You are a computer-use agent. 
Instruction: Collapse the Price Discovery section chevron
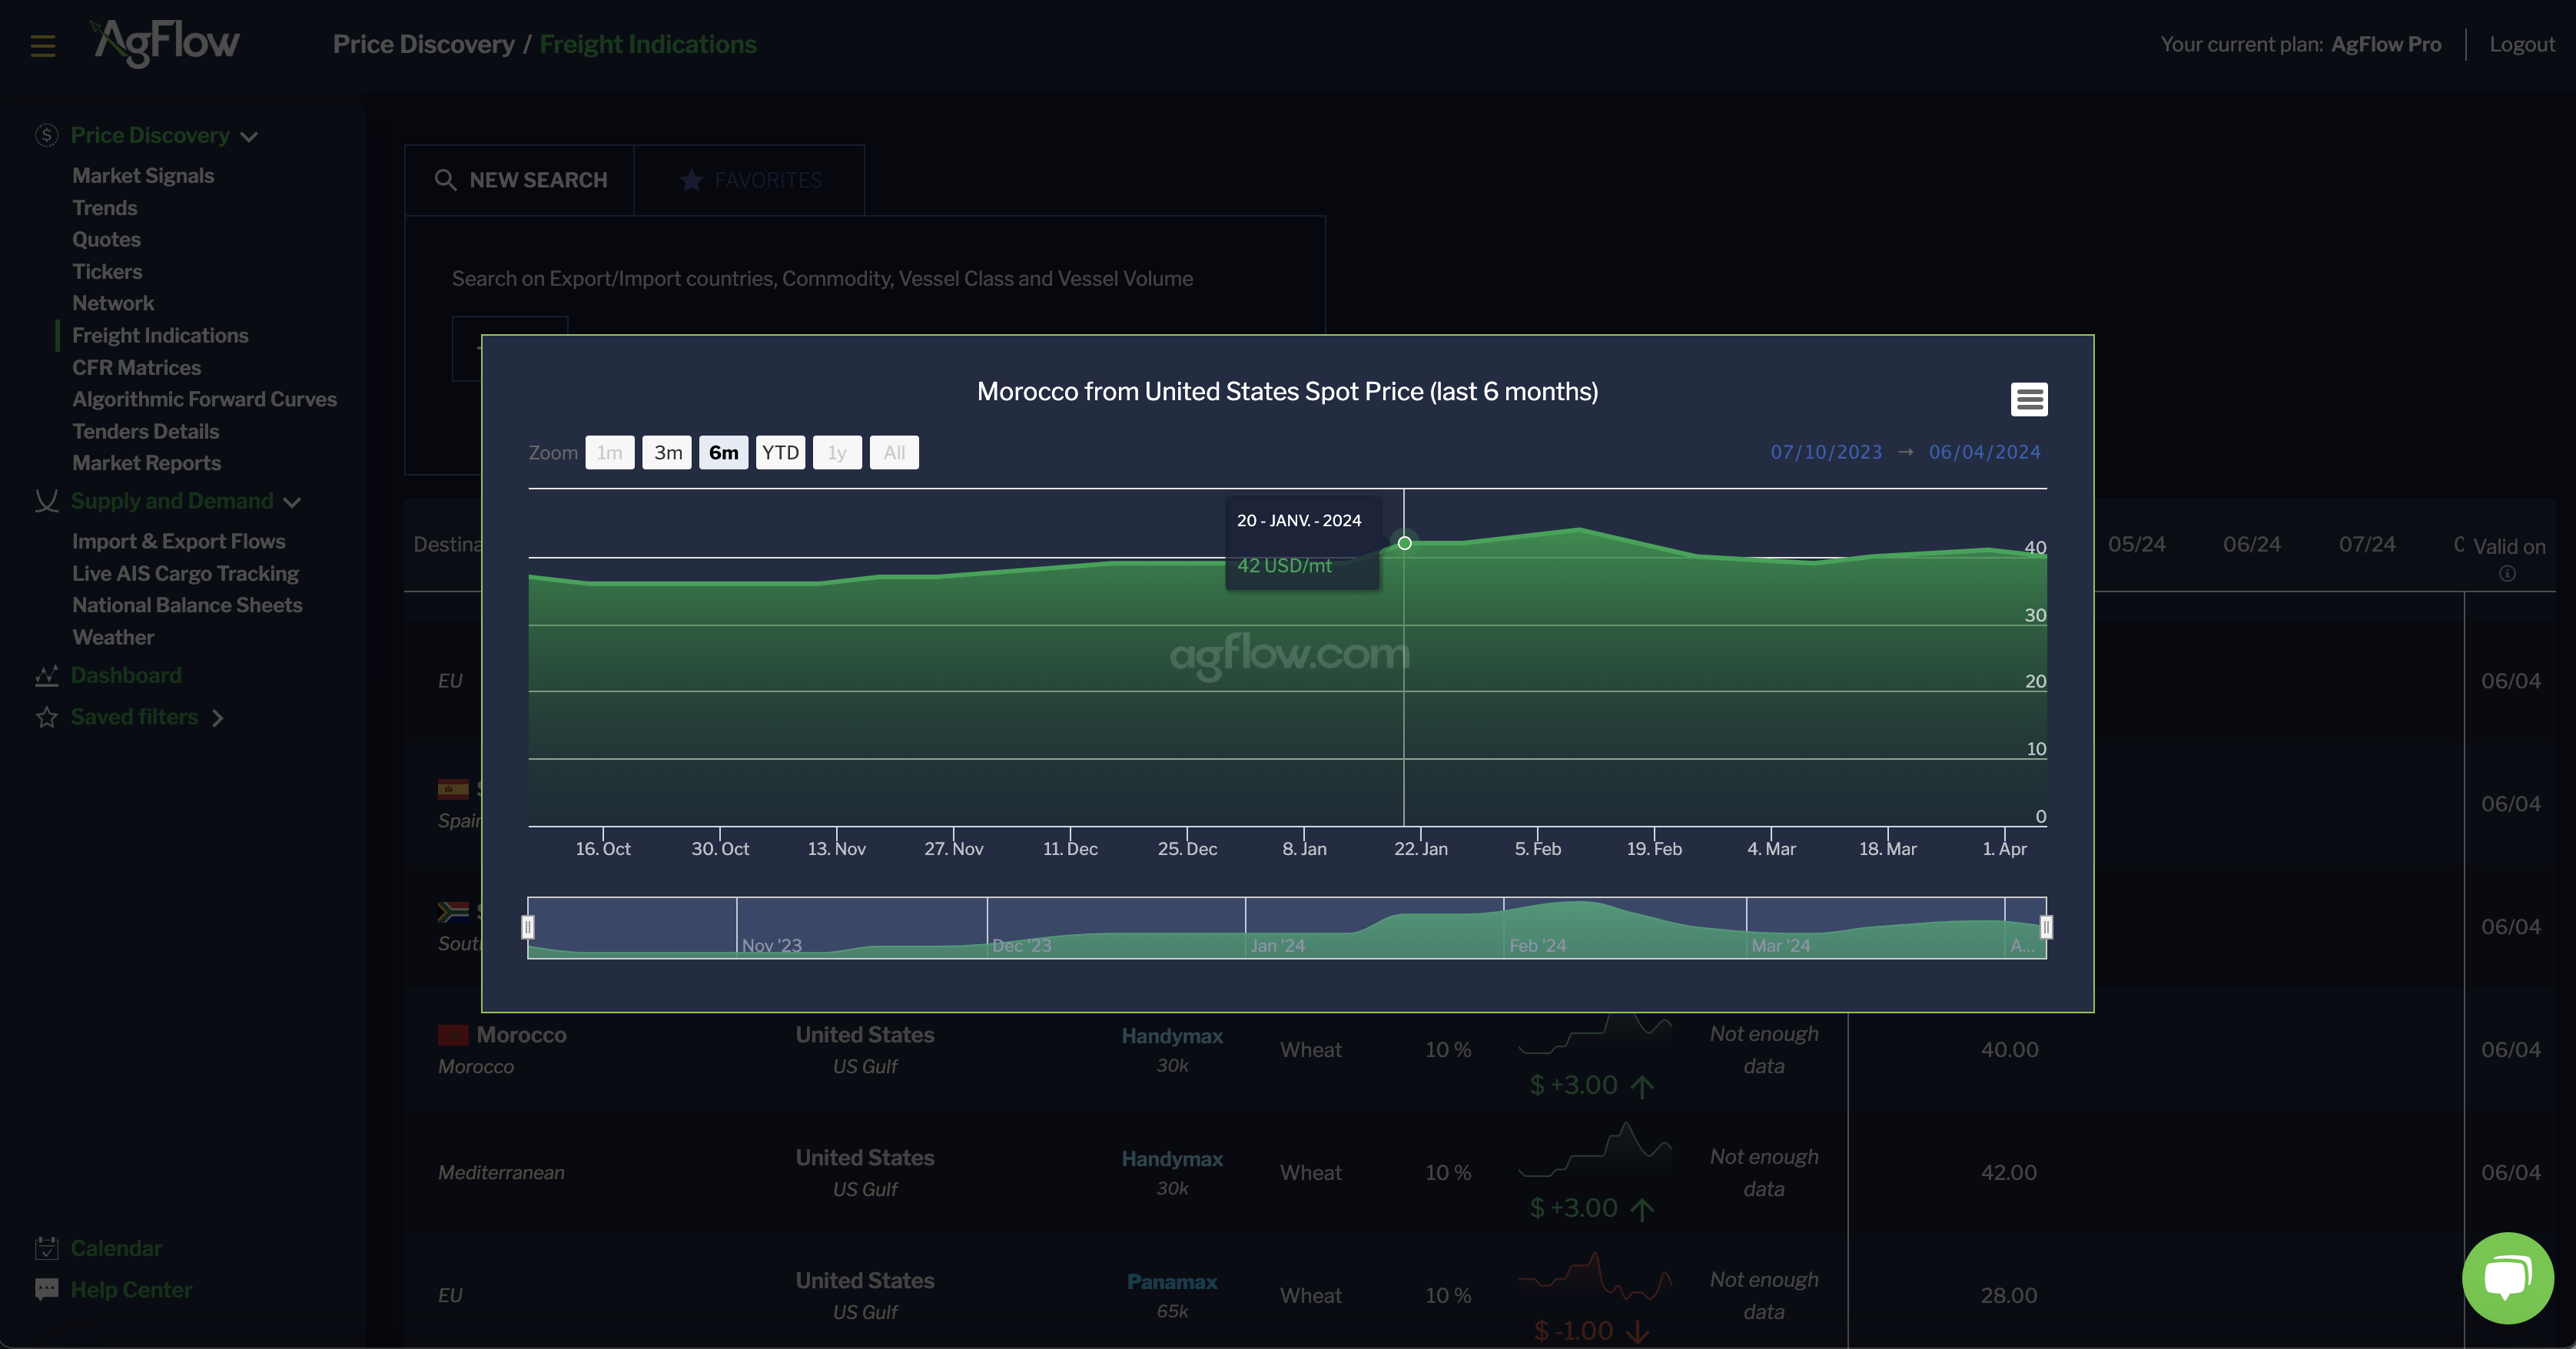click(250, 137)
